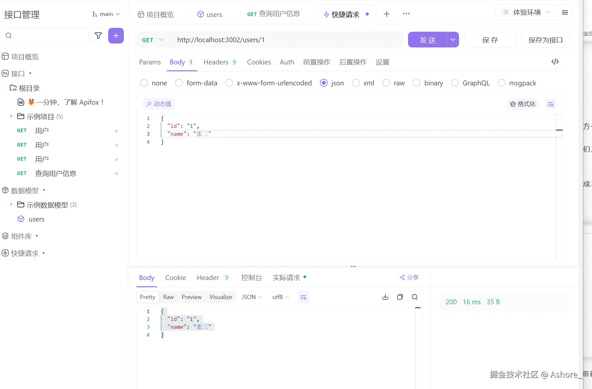
Task: Click the 数据模型 section icon
Action: (5, 190)
